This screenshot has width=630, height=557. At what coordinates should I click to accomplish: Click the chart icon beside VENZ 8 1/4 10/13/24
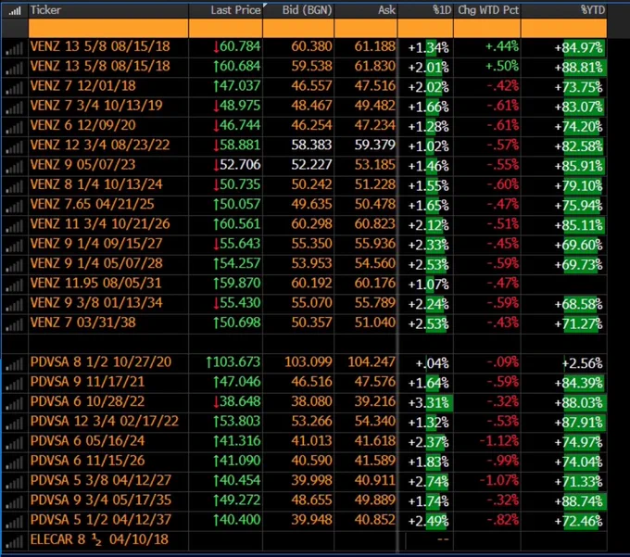click(14, 186)
